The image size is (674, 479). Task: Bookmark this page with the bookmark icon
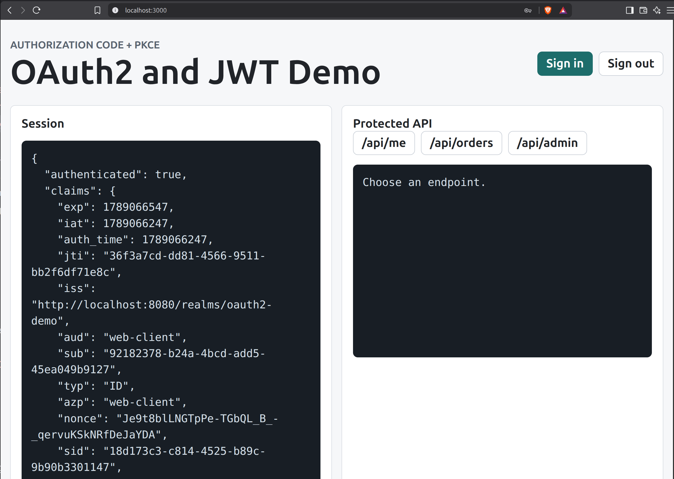[97, 10]
